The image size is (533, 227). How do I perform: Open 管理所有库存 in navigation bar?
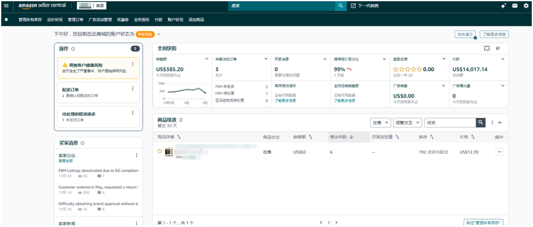(30, 20)
